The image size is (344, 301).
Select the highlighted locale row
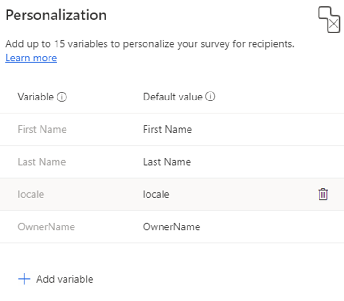pyautogui.click(x=172, y=194)
